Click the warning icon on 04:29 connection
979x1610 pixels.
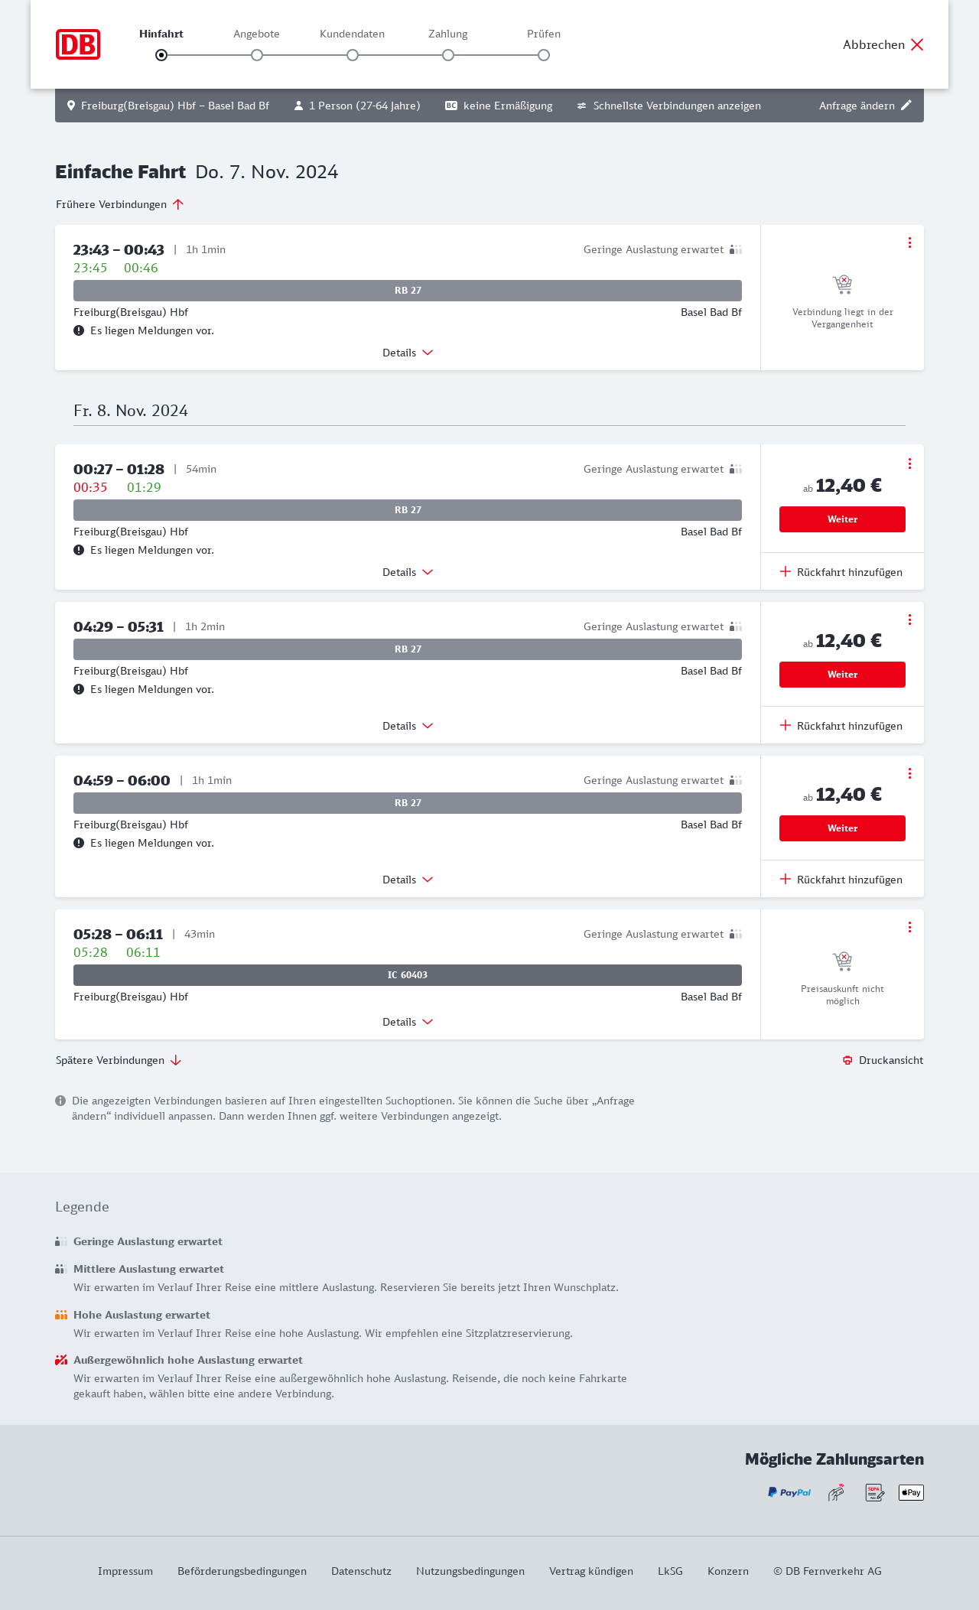pos(79,689)
